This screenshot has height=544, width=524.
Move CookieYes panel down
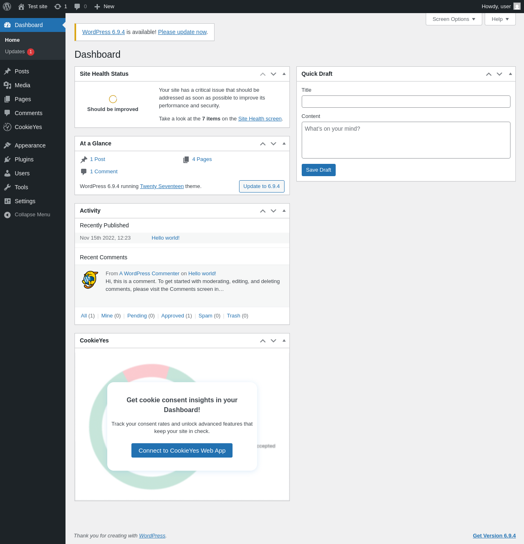[x=273, y=341]
